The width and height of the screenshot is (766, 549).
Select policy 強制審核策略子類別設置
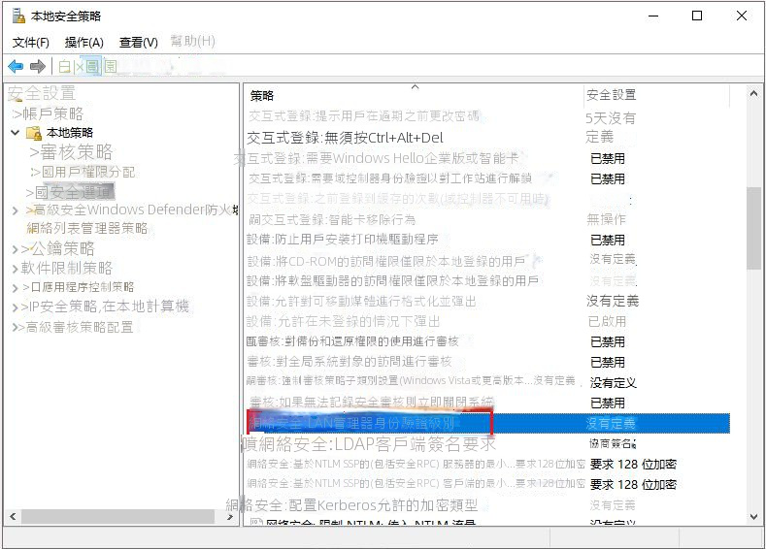click(x=411, y=380)
